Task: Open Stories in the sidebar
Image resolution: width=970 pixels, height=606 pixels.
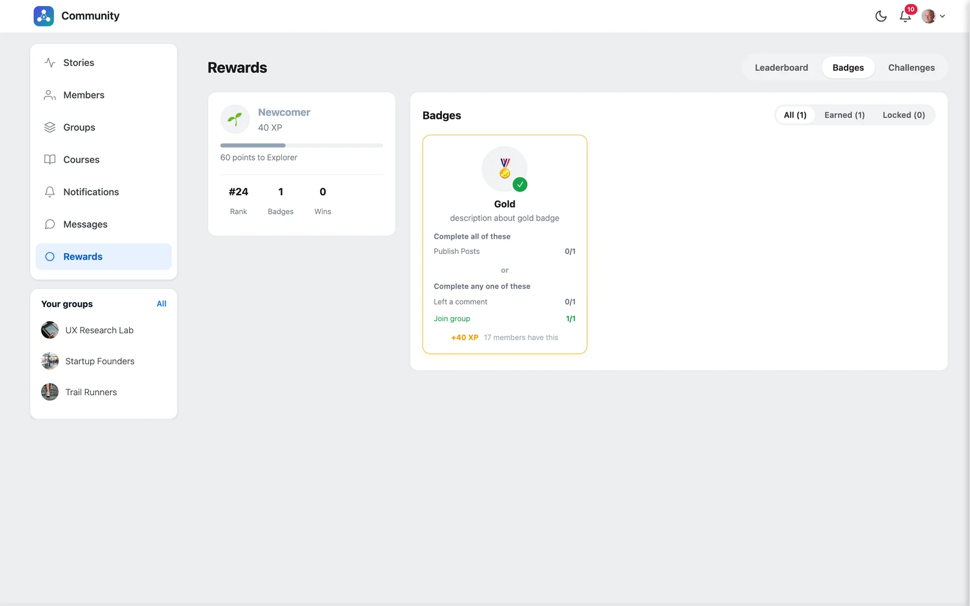Action: [x=104, y=62]
